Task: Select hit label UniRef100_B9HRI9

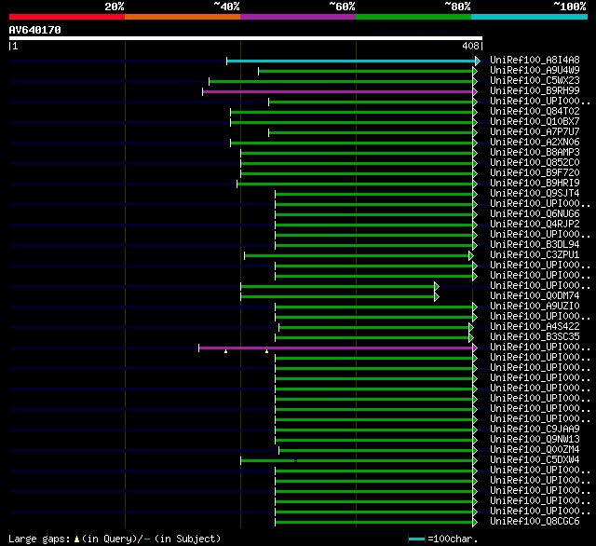Action: [535, 184]
